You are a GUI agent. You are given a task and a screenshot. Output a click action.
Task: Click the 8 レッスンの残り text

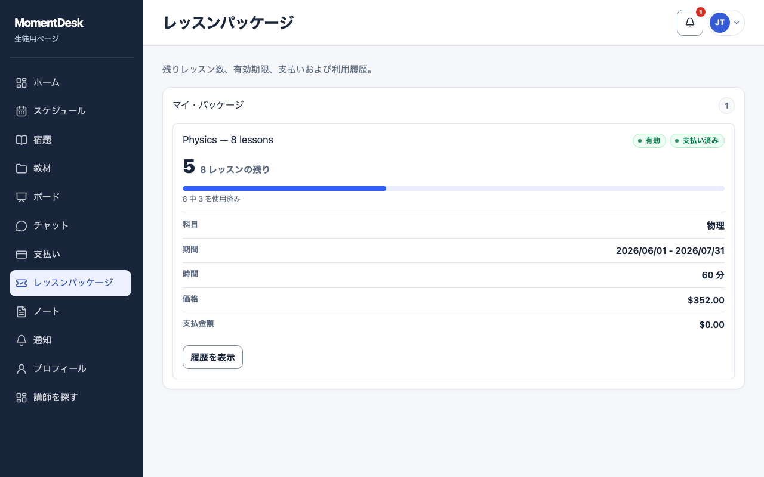tap(235, 169)
